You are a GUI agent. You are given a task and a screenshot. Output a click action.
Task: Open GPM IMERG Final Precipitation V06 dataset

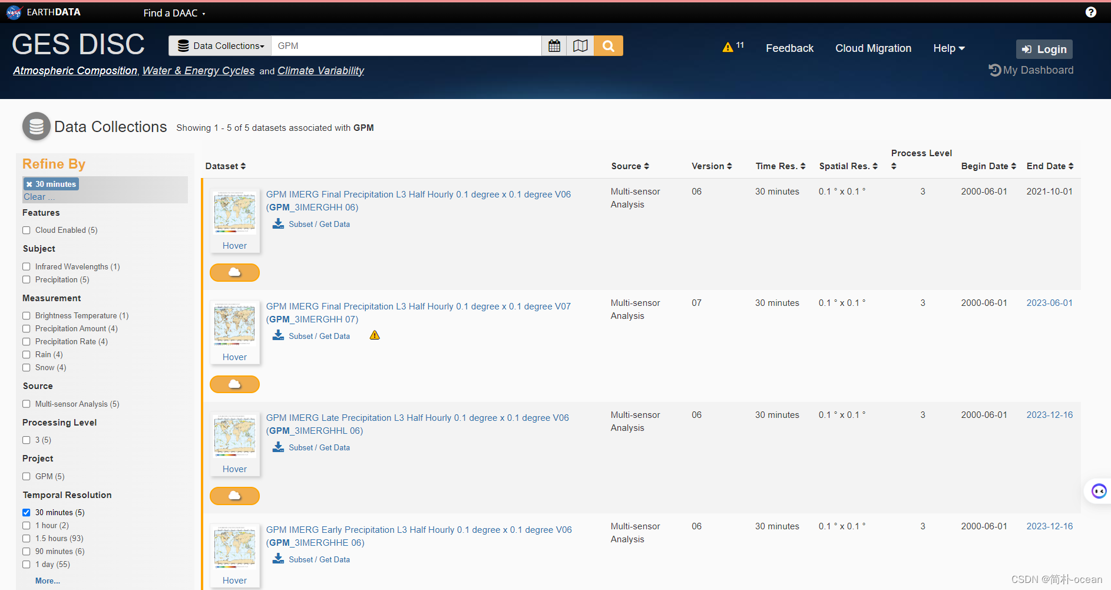pos(418,200)
